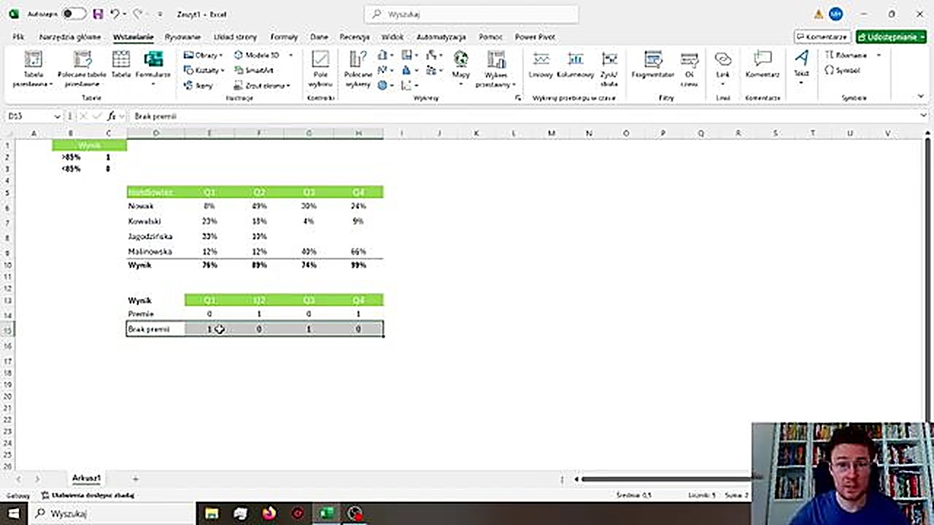Insert a Symbol from the ribbon
Image resolution: width=934 pixels, height=525 pixels.
click(843, 70)
